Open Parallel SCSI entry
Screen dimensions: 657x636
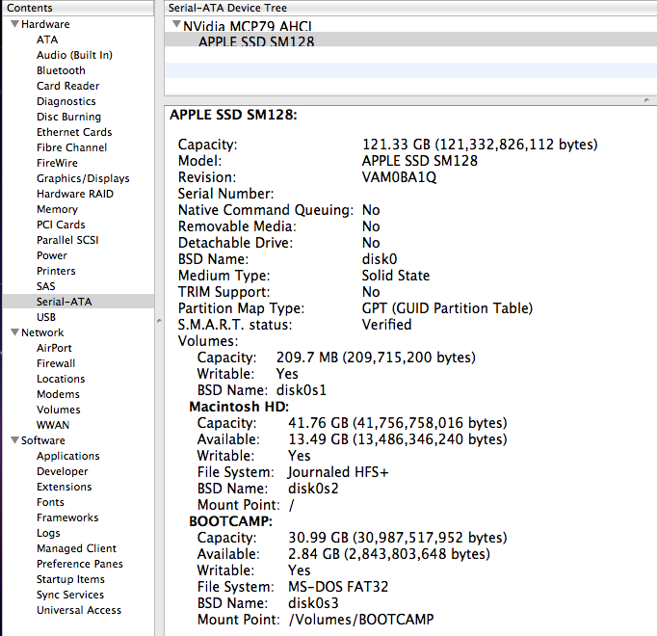click(67, 240)
